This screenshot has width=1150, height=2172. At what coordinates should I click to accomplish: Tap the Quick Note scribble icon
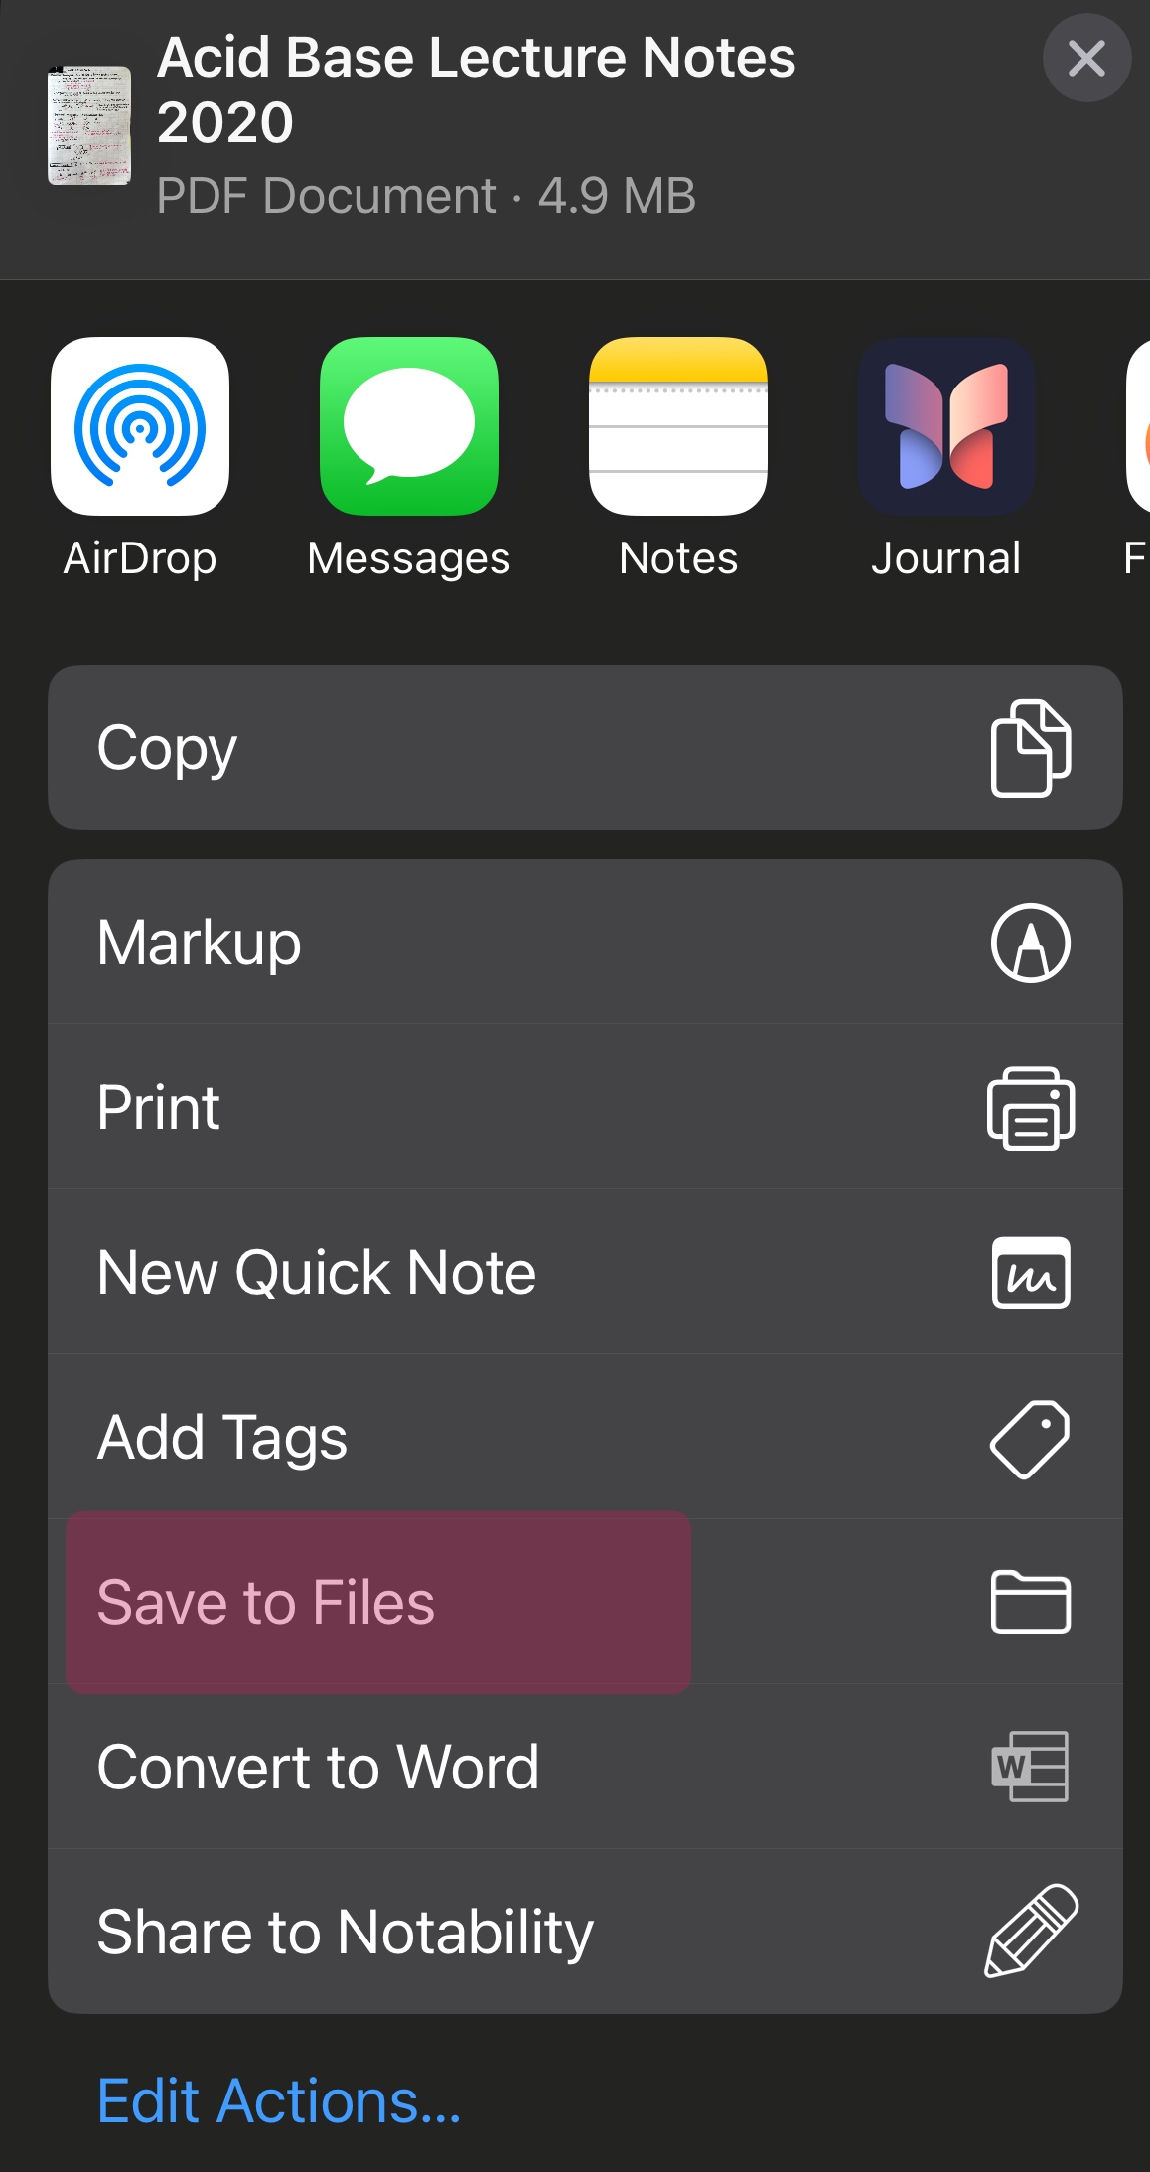[x=1031, y=1273]
